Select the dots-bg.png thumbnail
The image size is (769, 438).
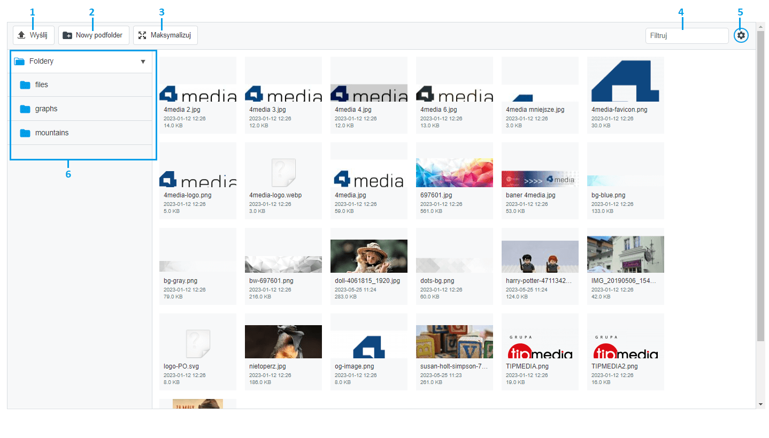(x=455, y=265)
